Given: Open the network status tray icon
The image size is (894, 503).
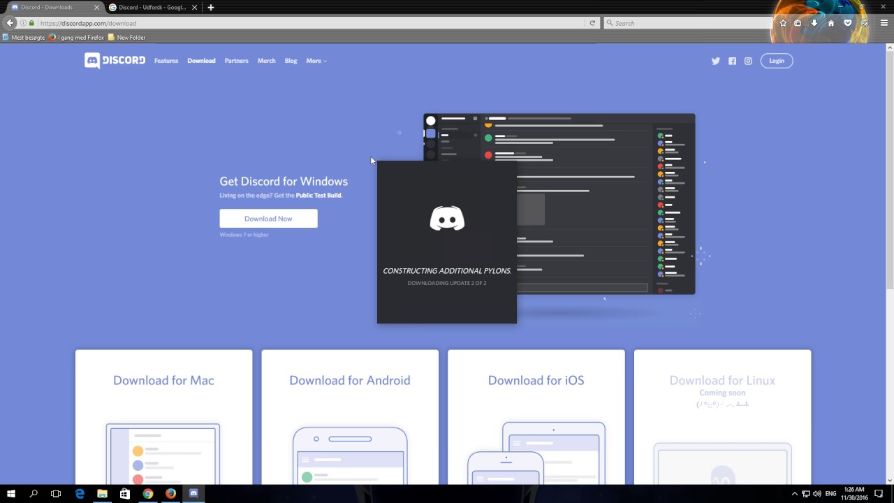Looking at the screenshot, I should [x=806, y=493].
